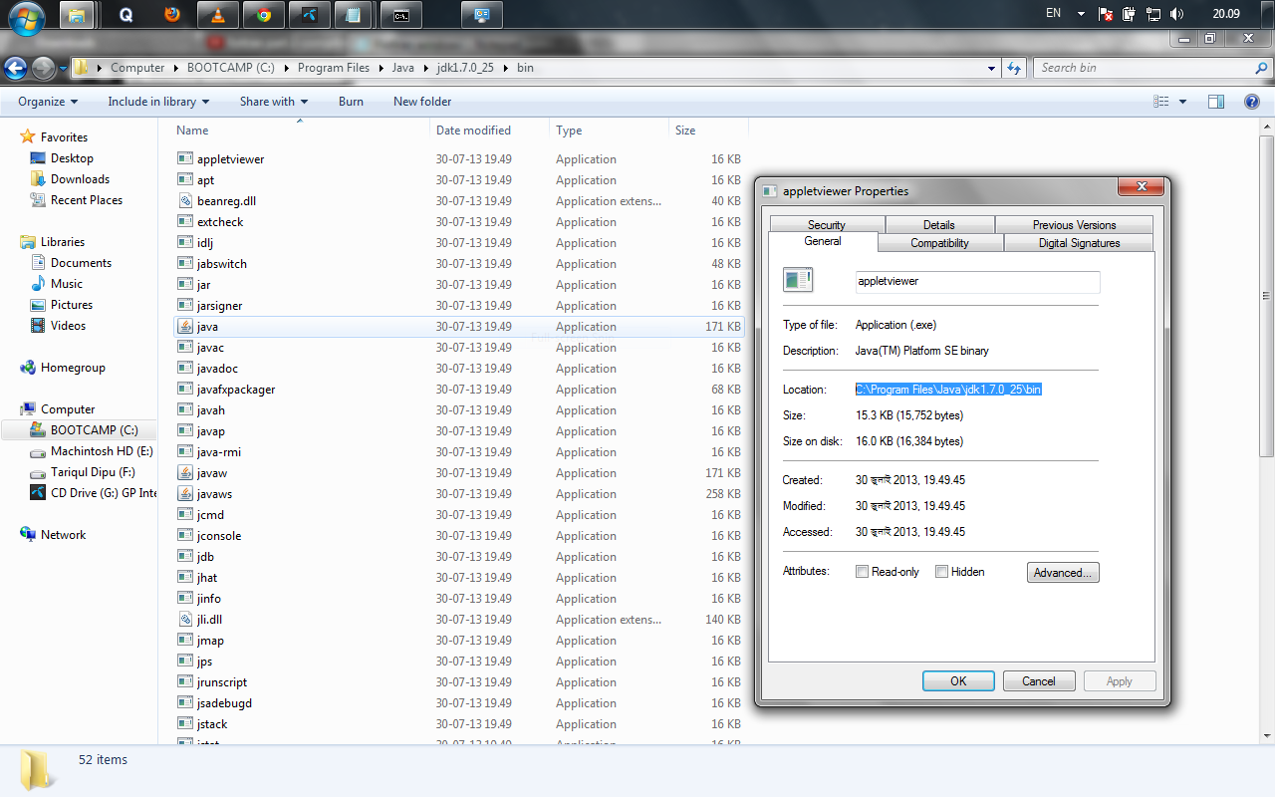Switch to the Compatibility tab
1275x797 pixels.
click(940, 243)
